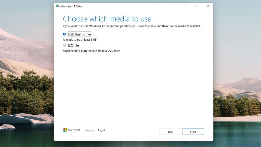Minimize the Windows 11 Setup window

click(185, 6)
